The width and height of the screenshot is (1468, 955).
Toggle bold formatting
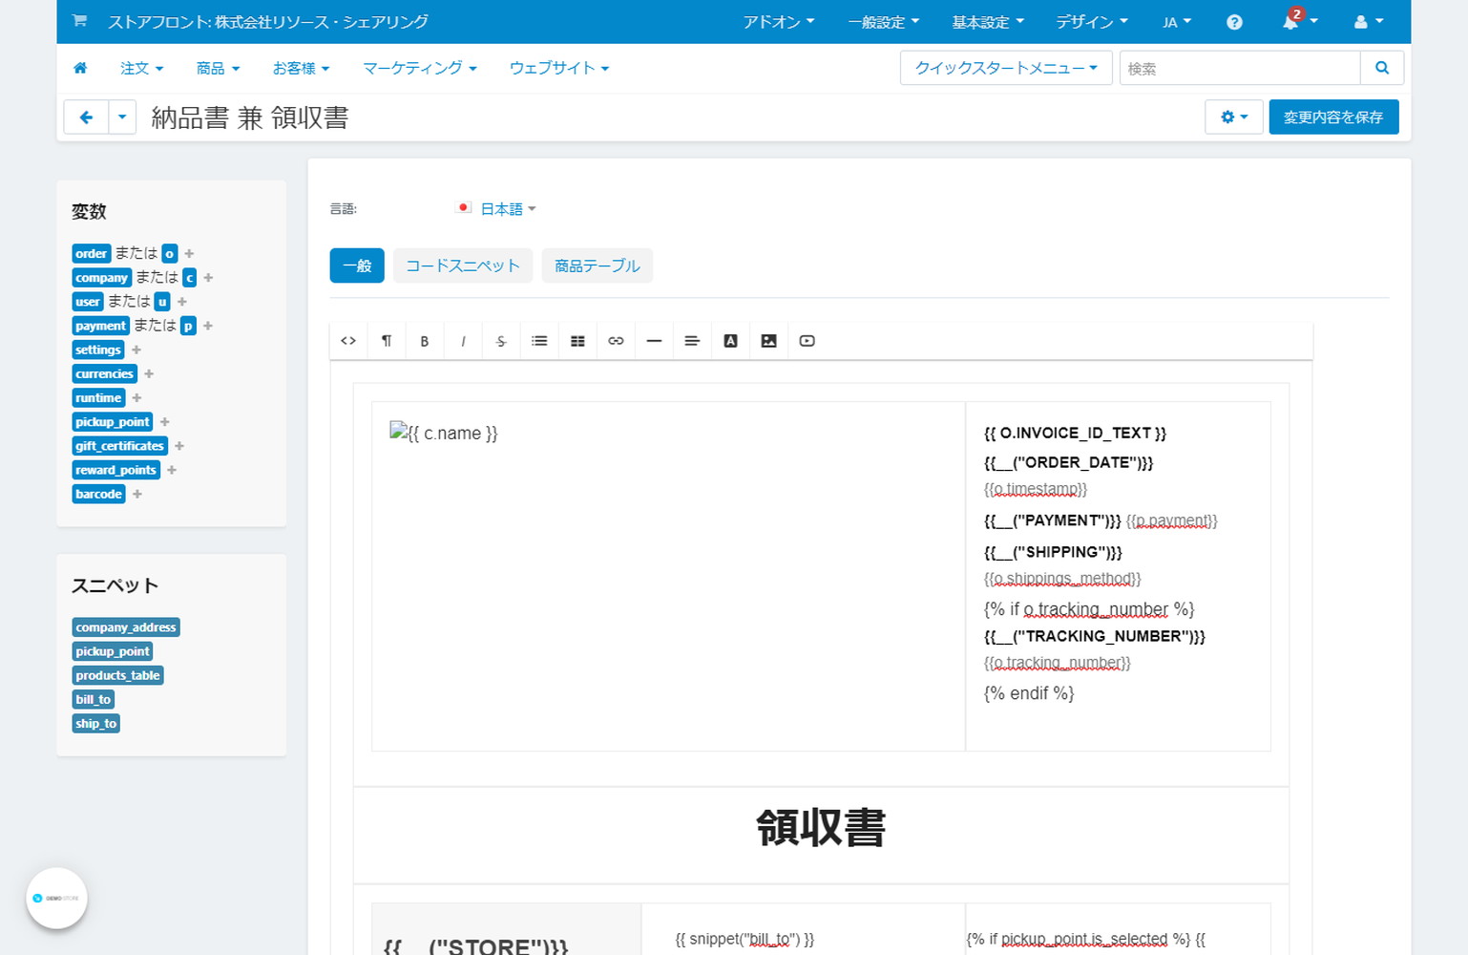click(425, 341)
